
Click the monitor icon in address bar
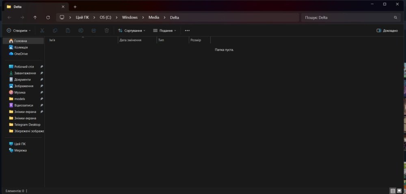tap(62, 17)
